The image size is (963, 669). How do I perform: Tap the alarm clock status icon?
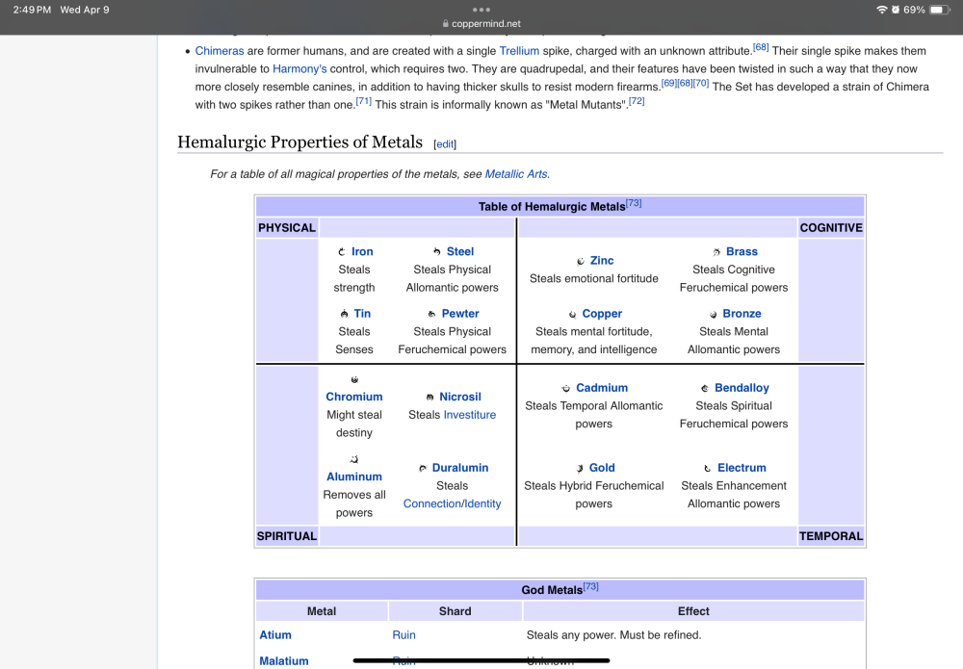pos(896,10)
